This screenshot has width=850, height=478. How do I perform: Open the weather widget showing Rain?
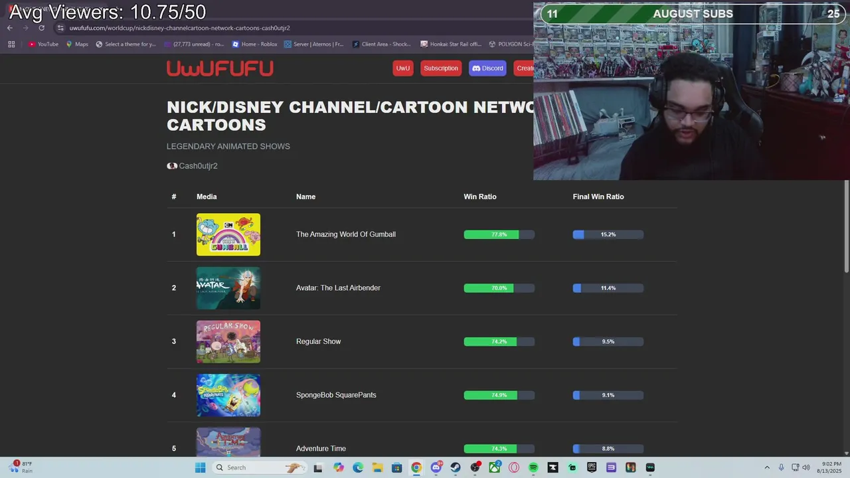coord(20,467)
